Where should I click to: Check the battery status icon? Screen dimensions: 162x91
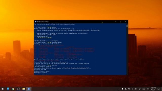(x=129, y=89)
